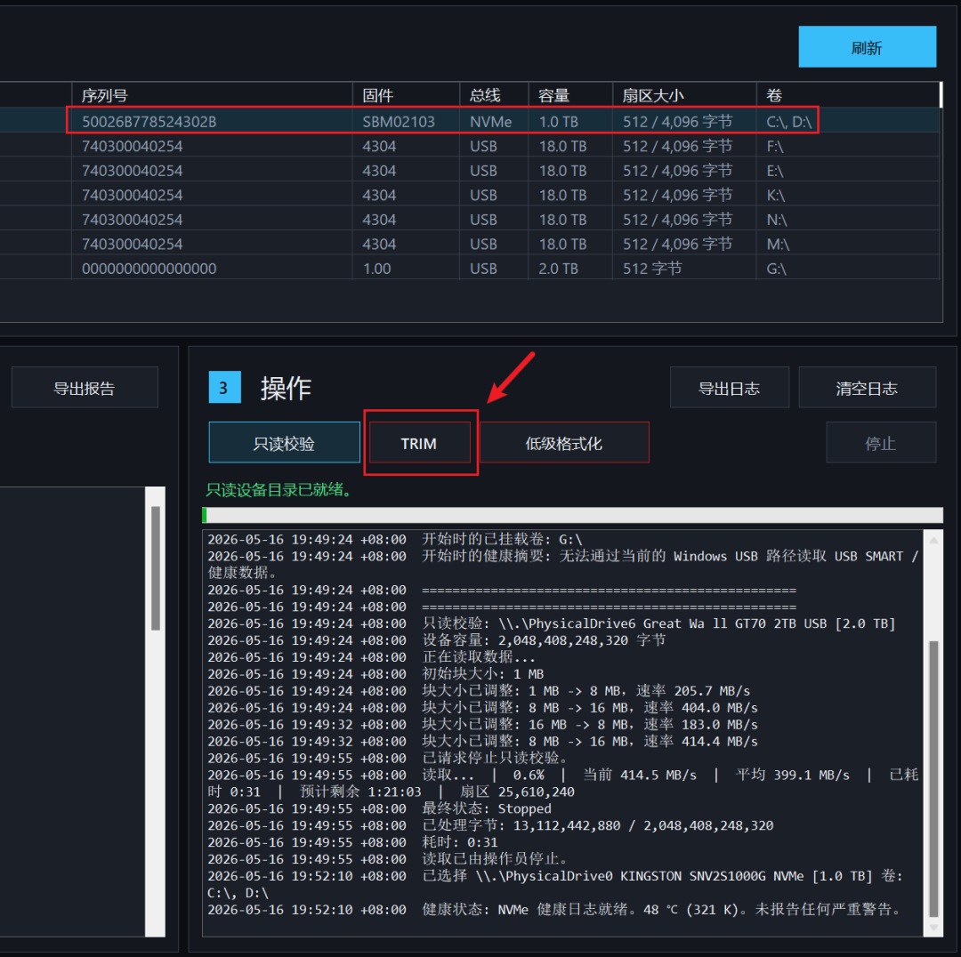This screenshot has width=961, height=957.
Task: Click the operation progress bar
Action: tap(572, 515)
